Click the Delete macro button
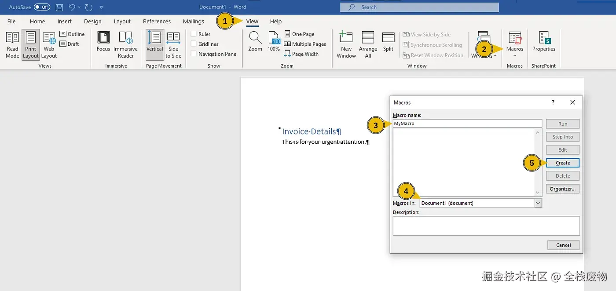Screen dimensions: 616x291 563,176
